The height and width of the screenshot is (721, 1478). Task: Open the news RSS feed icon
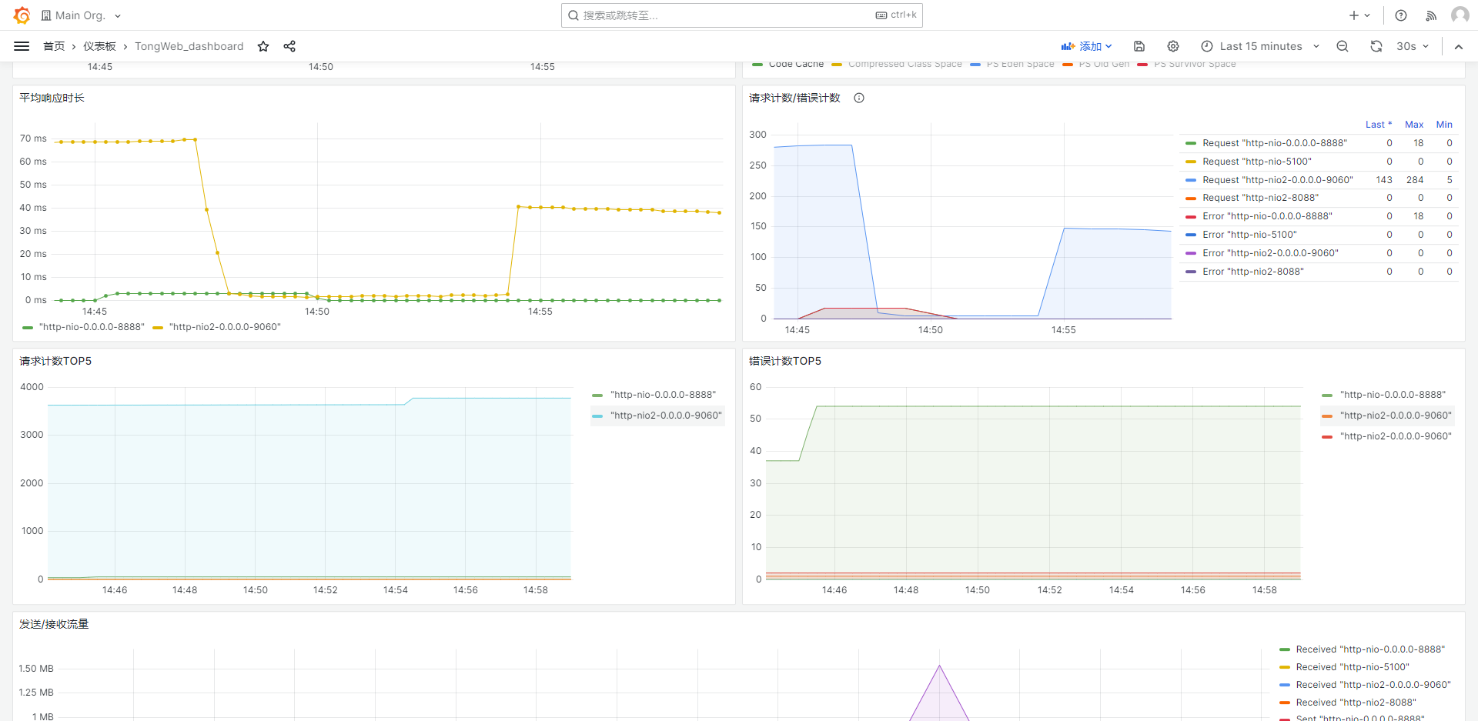click(1431, 15)
